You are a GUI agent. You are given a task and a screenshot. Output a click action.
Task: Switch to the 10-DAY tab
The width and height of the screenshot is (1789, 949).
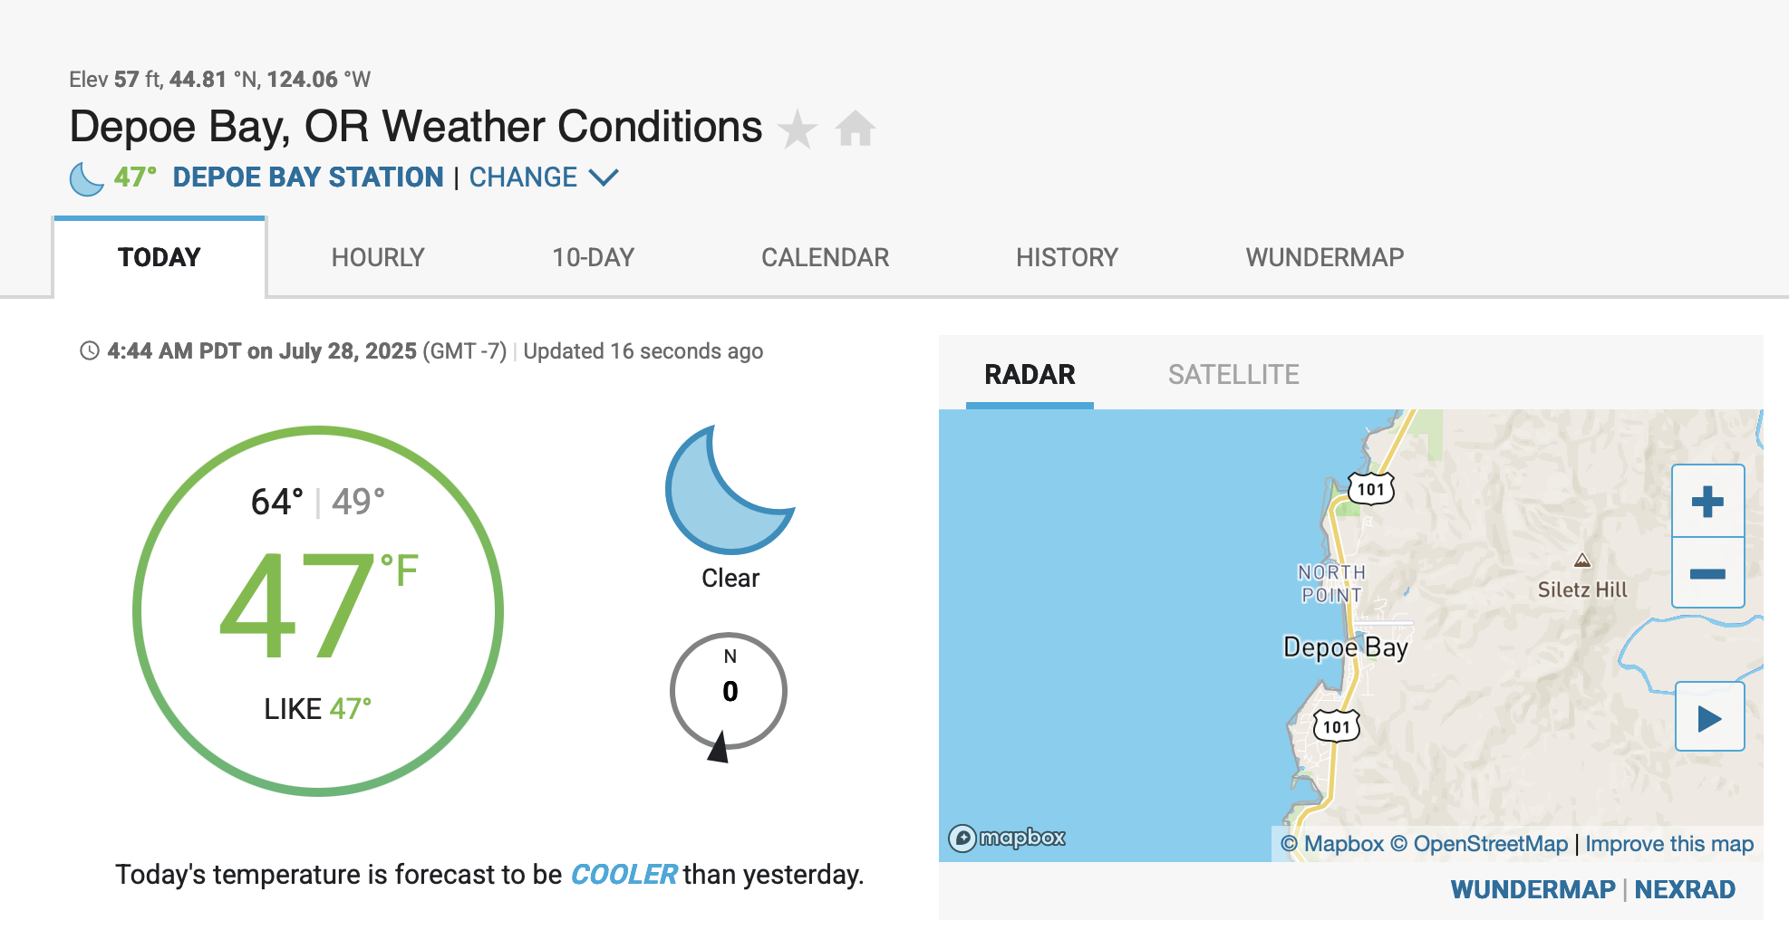tap(594, 257)
